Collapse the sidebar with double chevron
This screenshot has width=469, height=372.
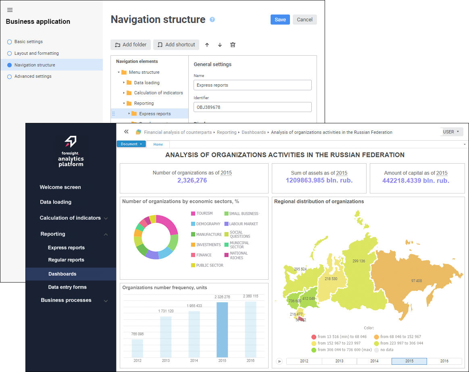click(x=126, y=131)
